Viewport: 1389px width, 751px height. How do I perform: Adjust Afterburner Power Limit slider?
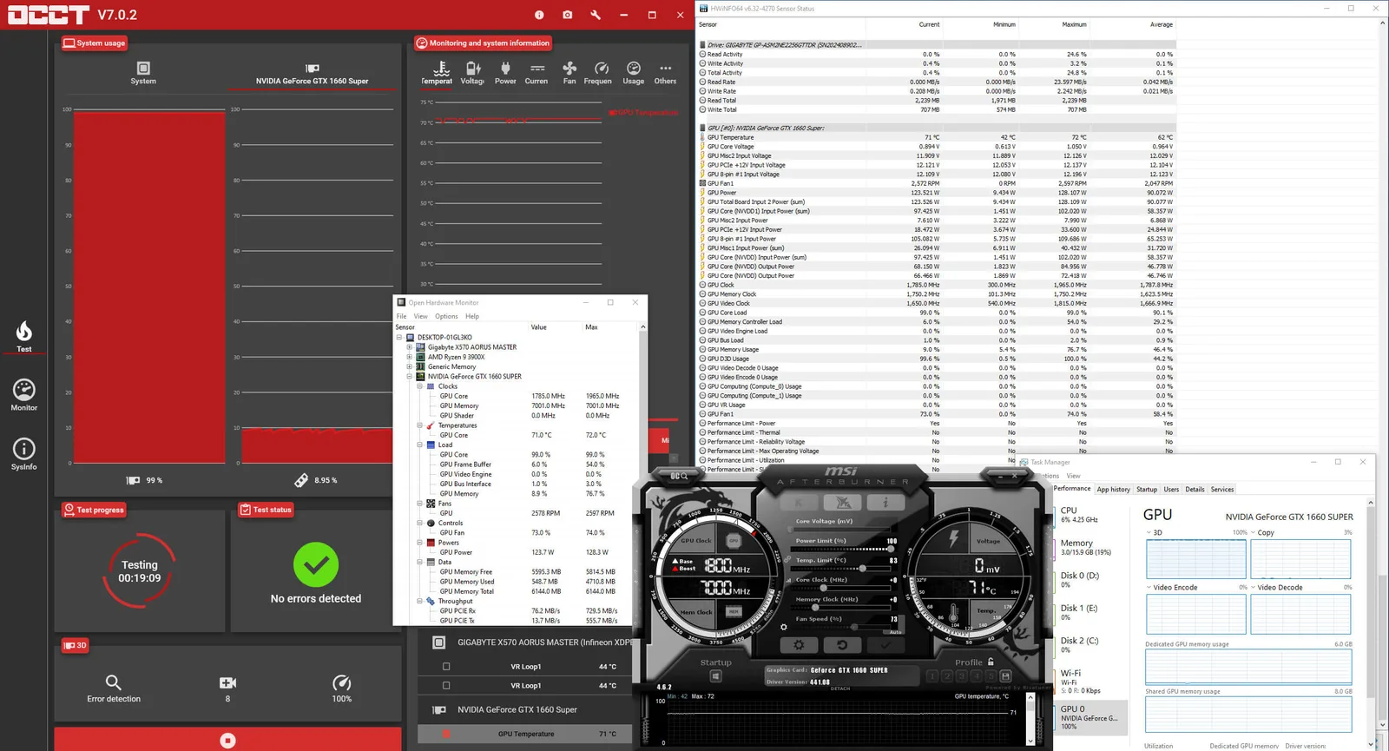(x=842, y=549)
